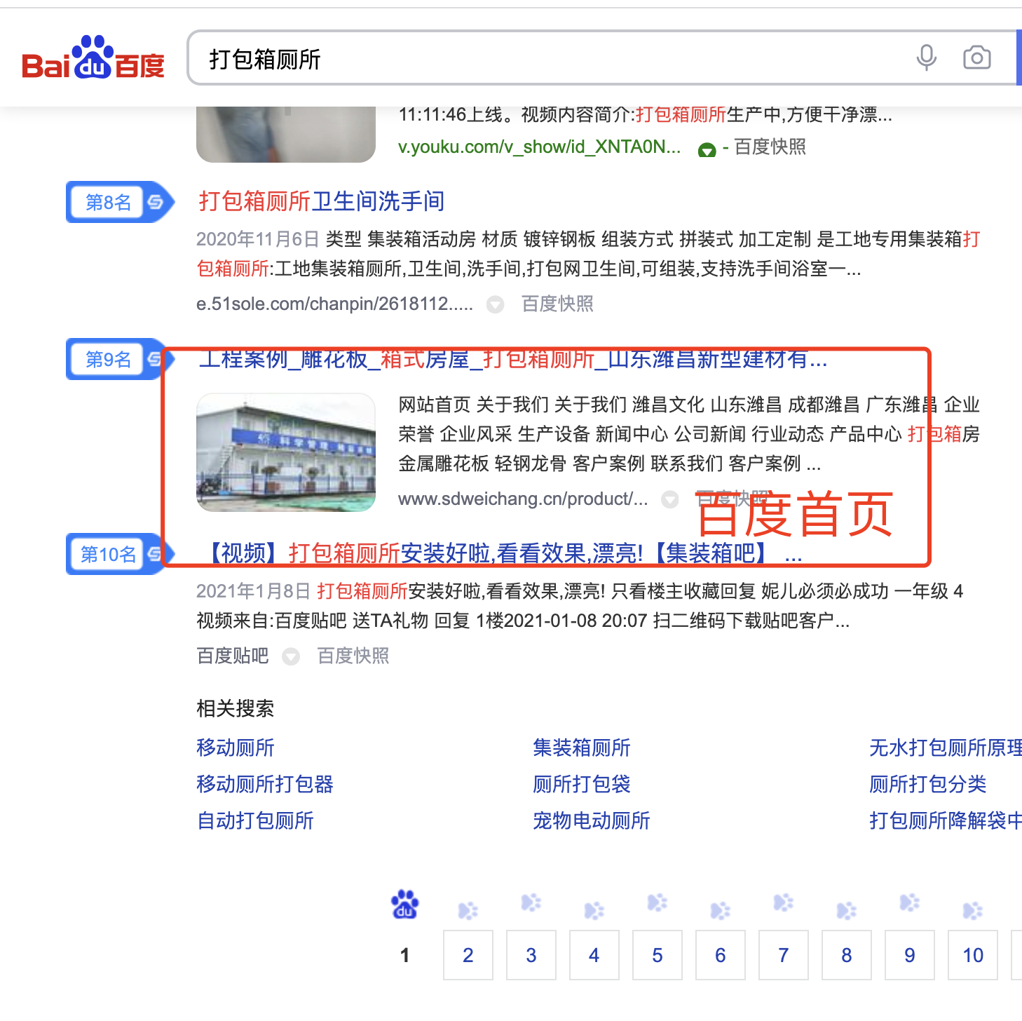This screenshot has width=1022, height=1021.
Task: Search related term 无水打包厕所原理
Action: (x=946, y=748)
